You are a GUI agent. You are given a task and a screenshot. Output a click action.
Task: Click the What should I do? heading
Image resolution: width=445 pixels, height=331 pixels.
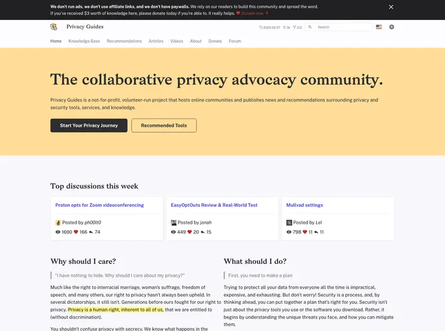pyautogui.click(x=255, y=261)
